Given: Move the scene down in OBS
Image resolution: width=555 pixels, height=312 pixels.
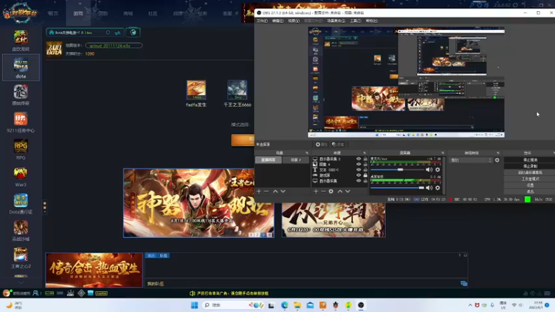Looking at the screenshot, I should tap(283, 191).
